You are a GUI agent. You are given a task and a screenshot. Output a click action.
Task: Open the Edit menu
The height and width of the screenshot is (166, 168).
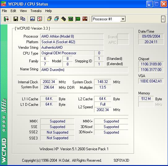13,11
